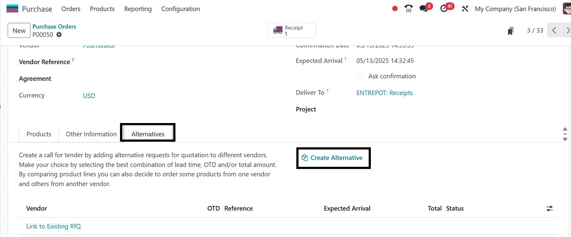571x237 pixels.
Task: Open the activities clock icon
Action: [x=444, y=9]
